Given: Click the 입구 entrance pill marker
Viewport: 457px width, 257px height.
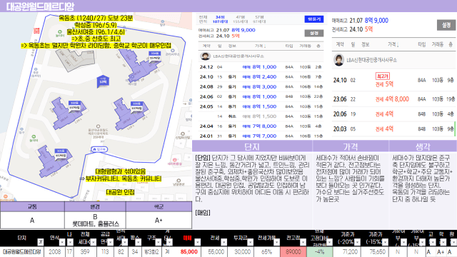Looking at the screenshot, I should point(99,149).
